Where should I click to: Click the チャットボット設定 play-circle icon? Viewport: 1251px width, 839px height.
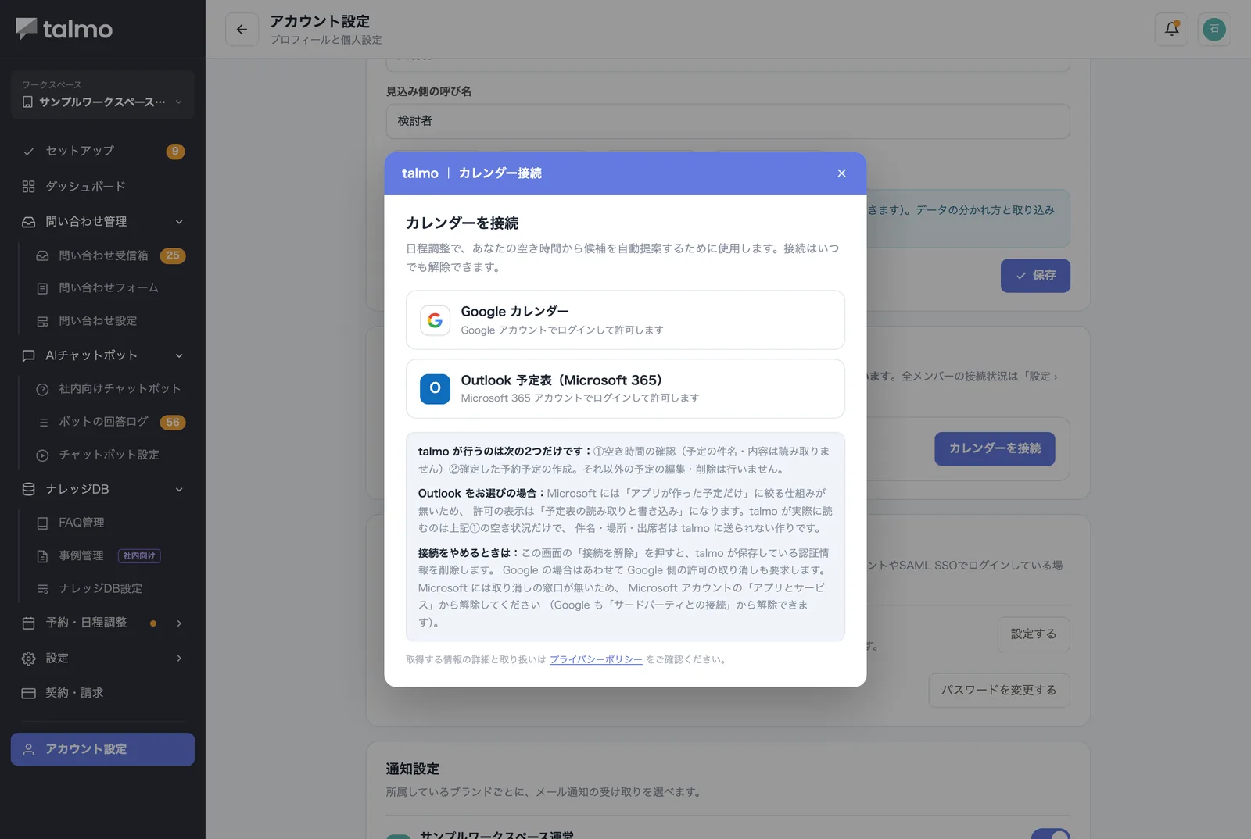coord(43,455)
